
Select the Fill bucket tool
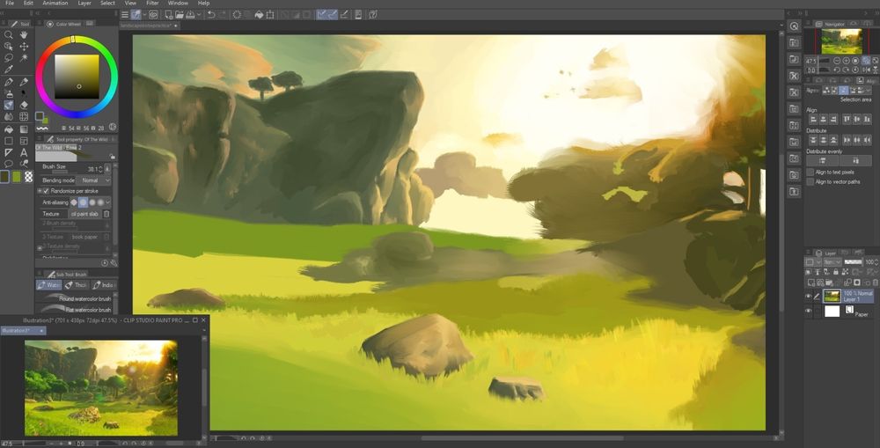pyautogui.click(x=9, y=129)
